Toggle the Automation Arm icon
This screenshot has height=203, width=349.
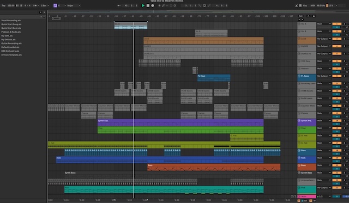tap(163, 5)
